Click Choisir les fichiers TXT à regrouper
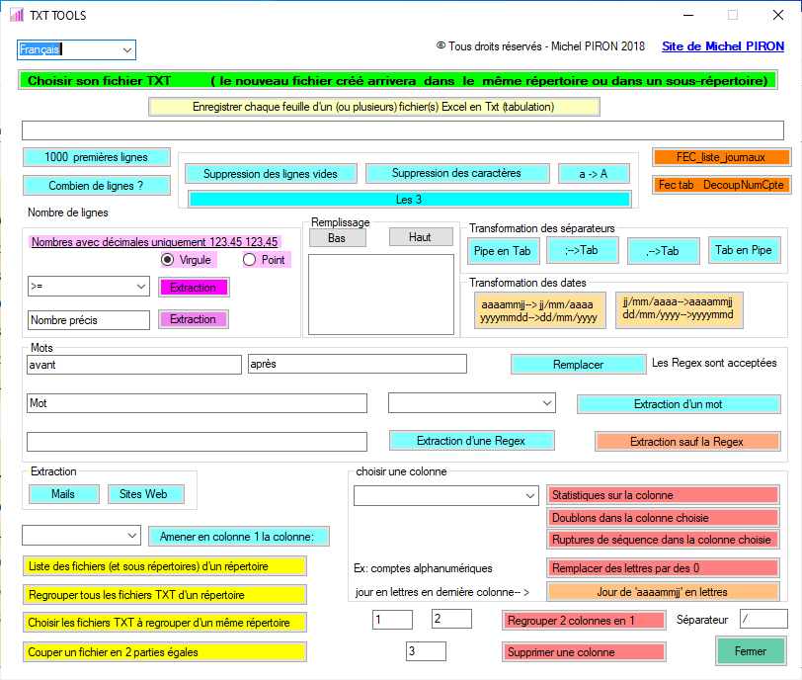802x680 pixels. pos(164,623)
